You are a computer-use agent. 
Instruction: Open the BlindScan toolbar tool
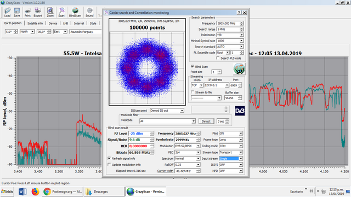[75, 12]
